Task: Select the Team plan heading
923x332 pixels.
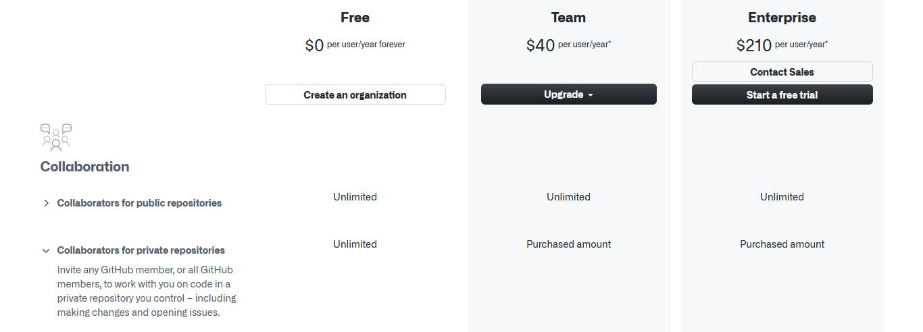Action: (569, 18)
